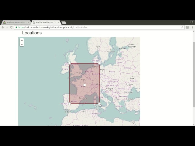Image resolution: width=195 pixels, height=146 pixels.
Task: Open a new browser tab
Action: tap(64, 23)
